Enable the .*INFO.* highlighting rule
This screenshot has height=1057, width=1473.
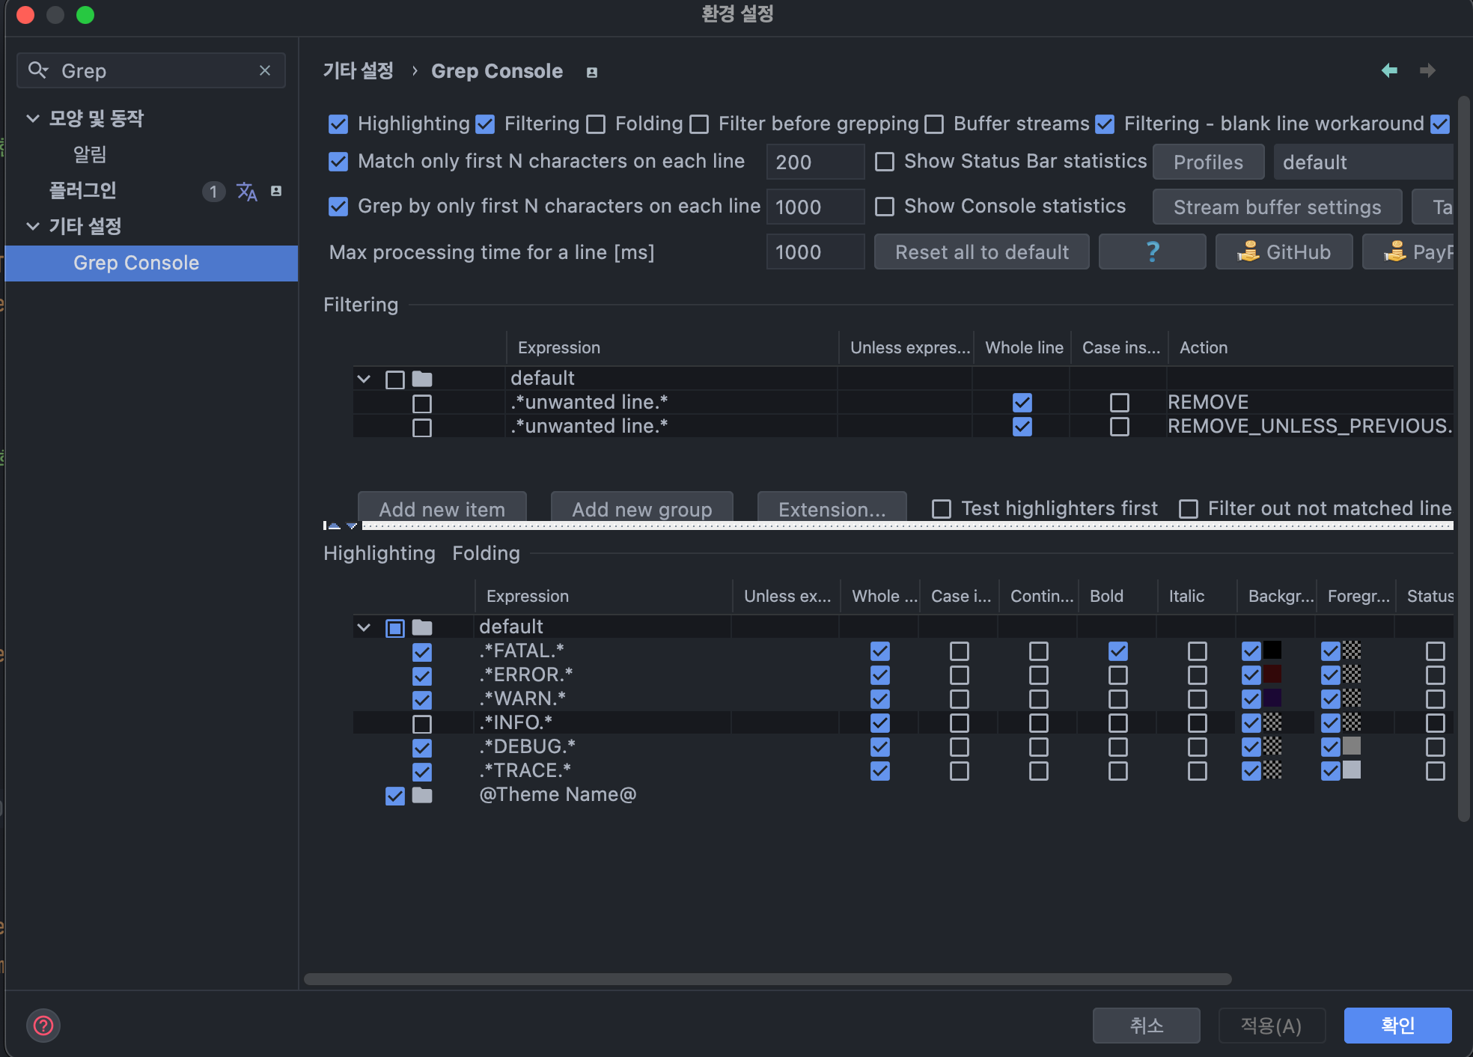click(422, 724)
